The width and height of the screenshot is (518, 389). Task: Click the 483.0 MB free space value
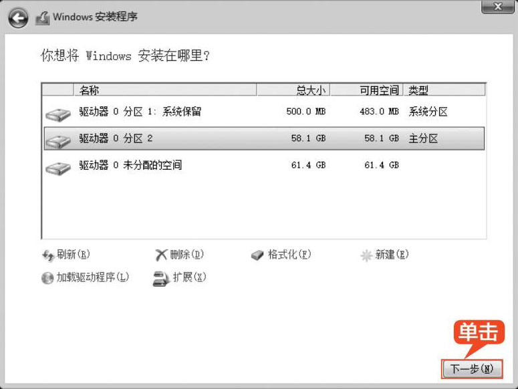(x=379, y=112)
